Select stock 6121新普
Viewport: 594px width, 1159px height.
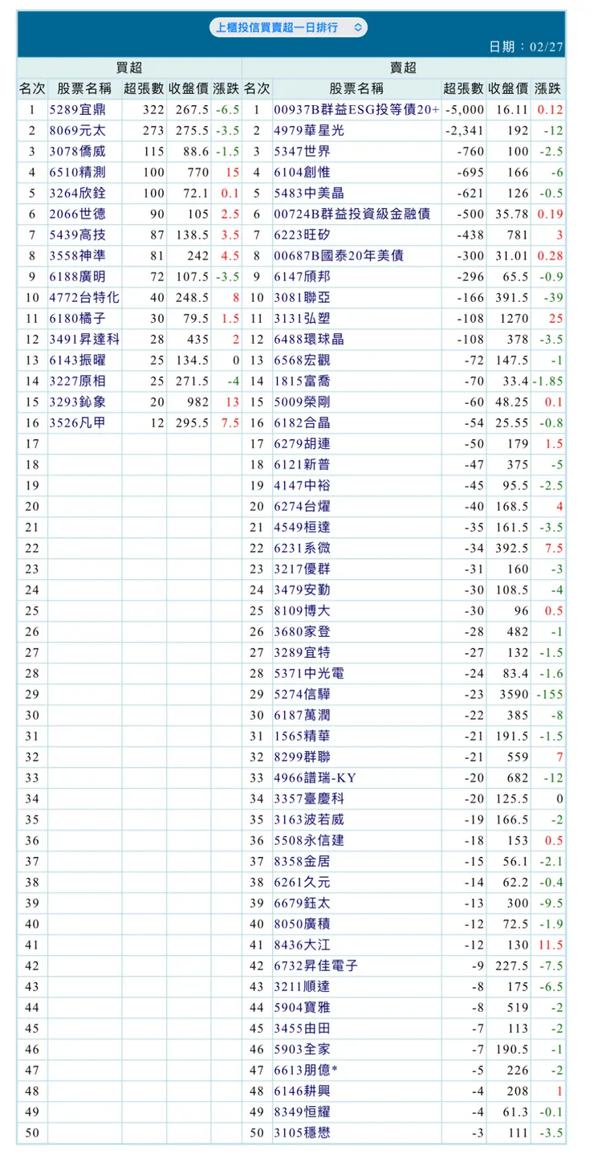tap(302, 464)
